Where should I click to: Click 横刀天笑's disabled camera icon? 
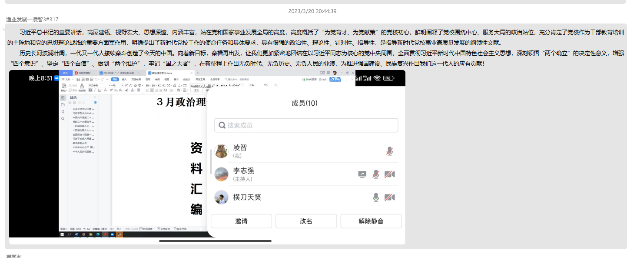(x=390, y=198)
